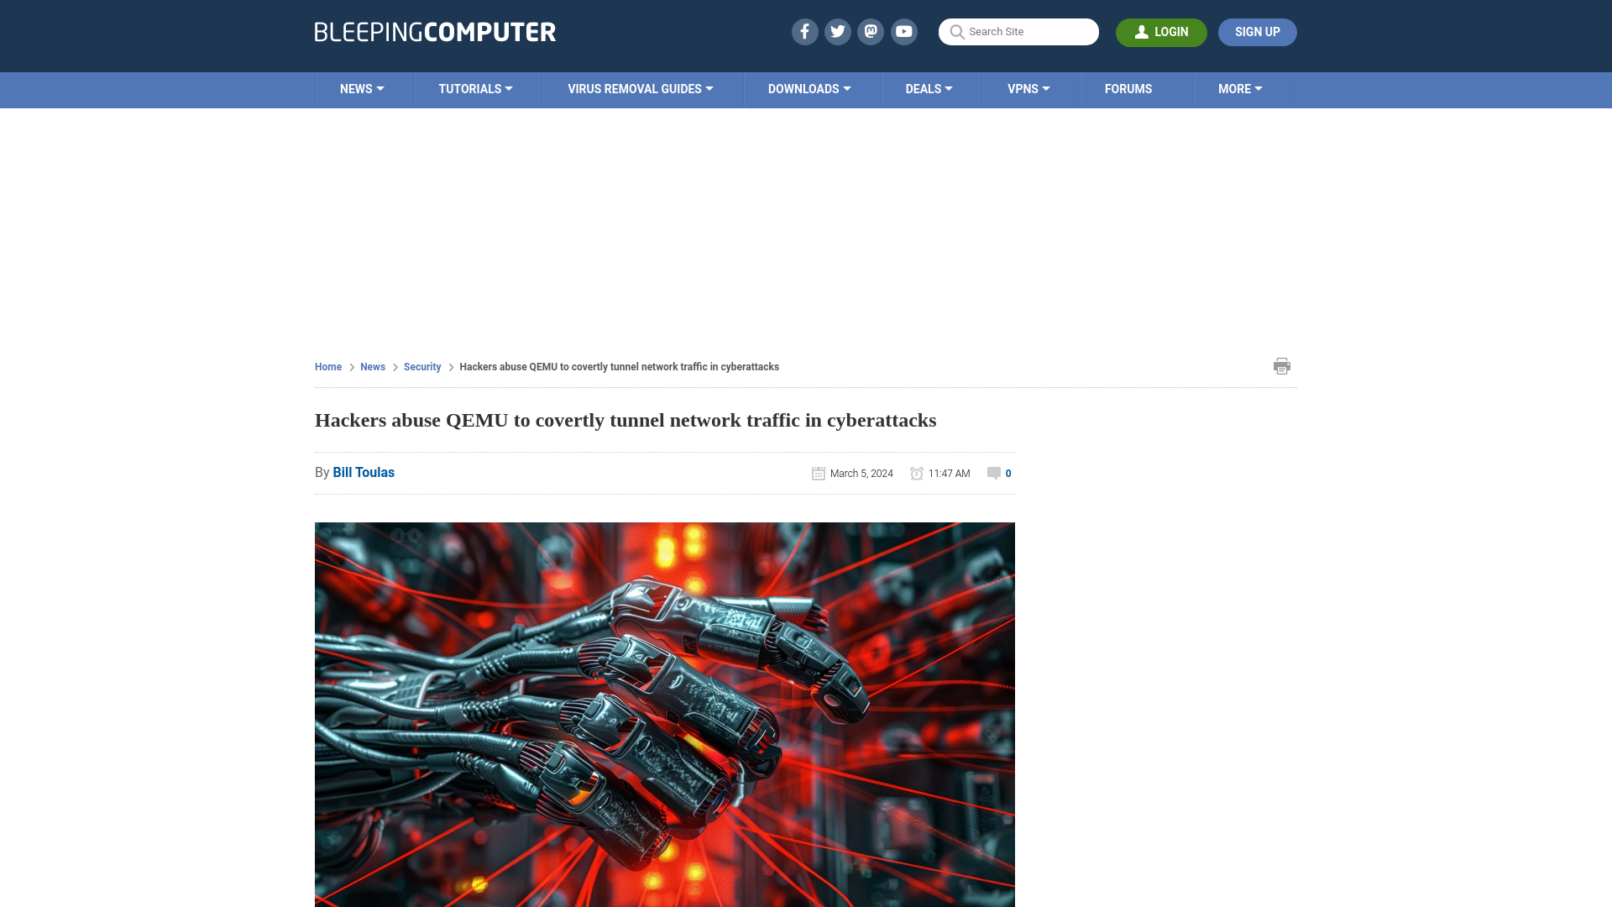Expand the MORE navigation dropdown
The image size is (1612, 907).
(1240, 88)
